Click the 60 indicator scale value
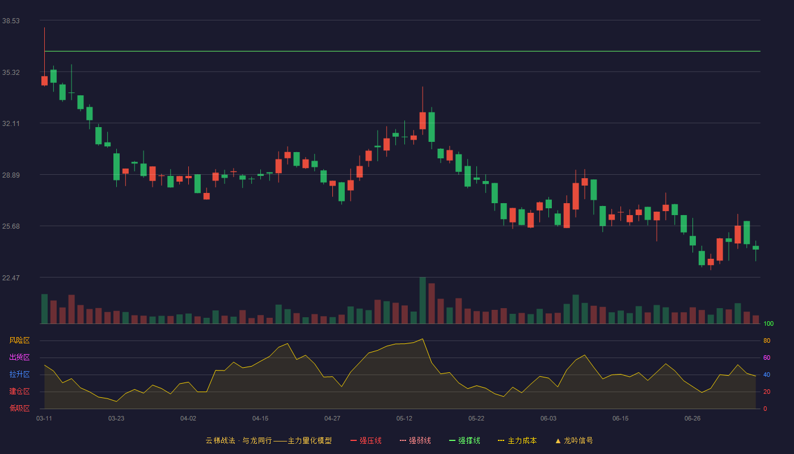This screenshot has height=454, width=794. [767, 358]
